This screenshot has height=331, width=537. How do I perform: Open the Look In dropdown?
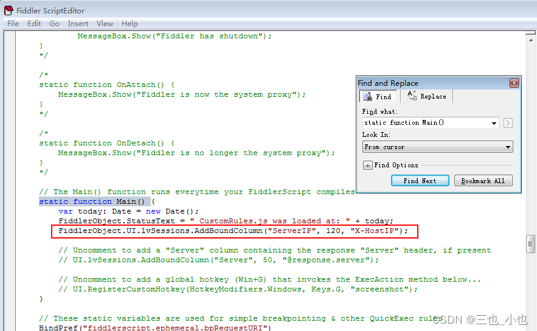pos(437,147)
